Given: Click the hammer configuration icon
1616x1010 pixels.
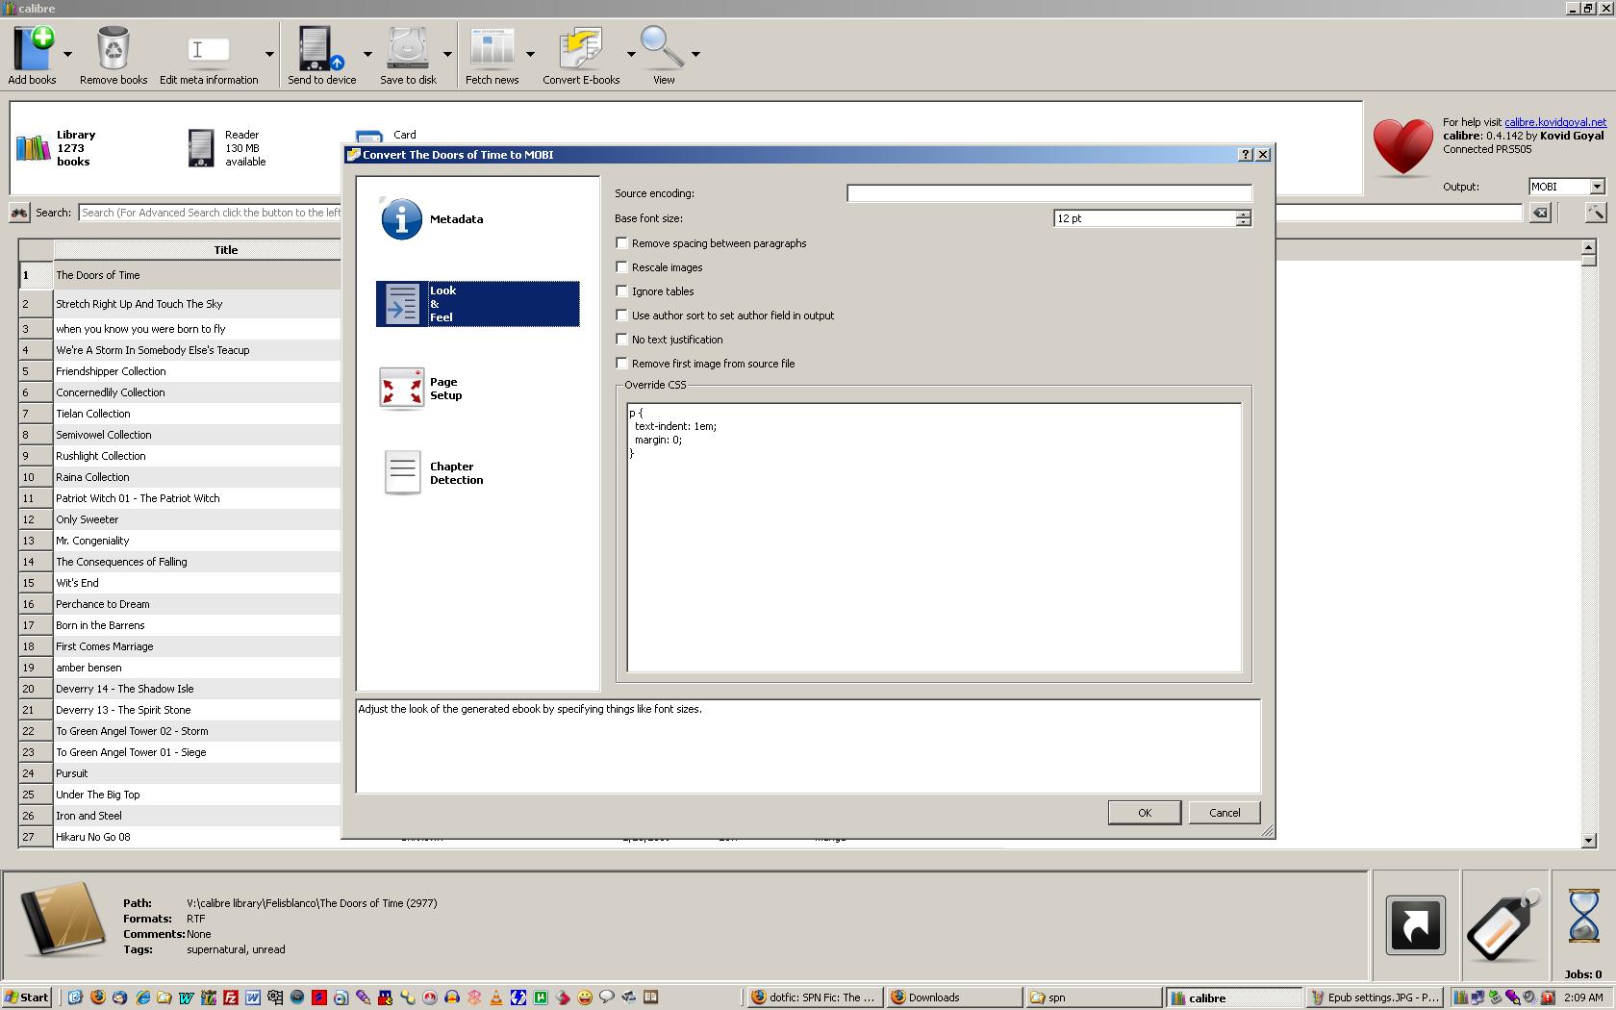Looking at the screenshot, I should (x=1595, y=213).
